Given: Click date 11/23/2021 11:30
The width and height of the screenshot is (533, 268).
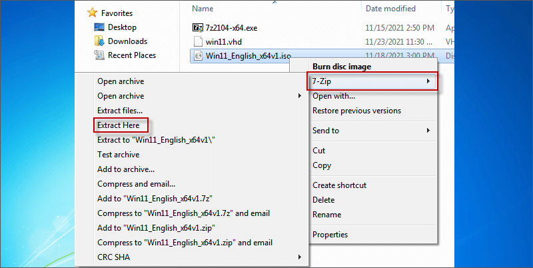Looking at the screenshot, I should [399, 42].
